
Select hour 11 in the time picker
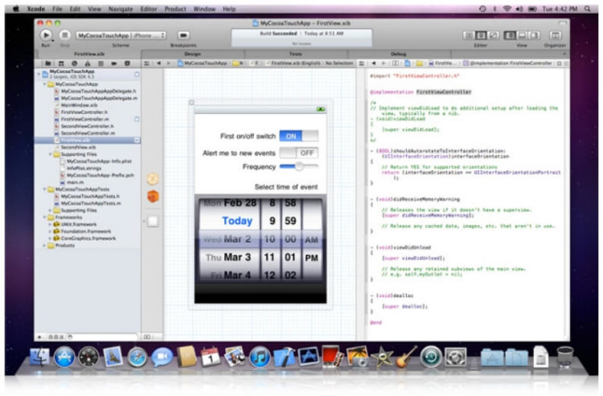pyautogui.click(x=269, y=257)
